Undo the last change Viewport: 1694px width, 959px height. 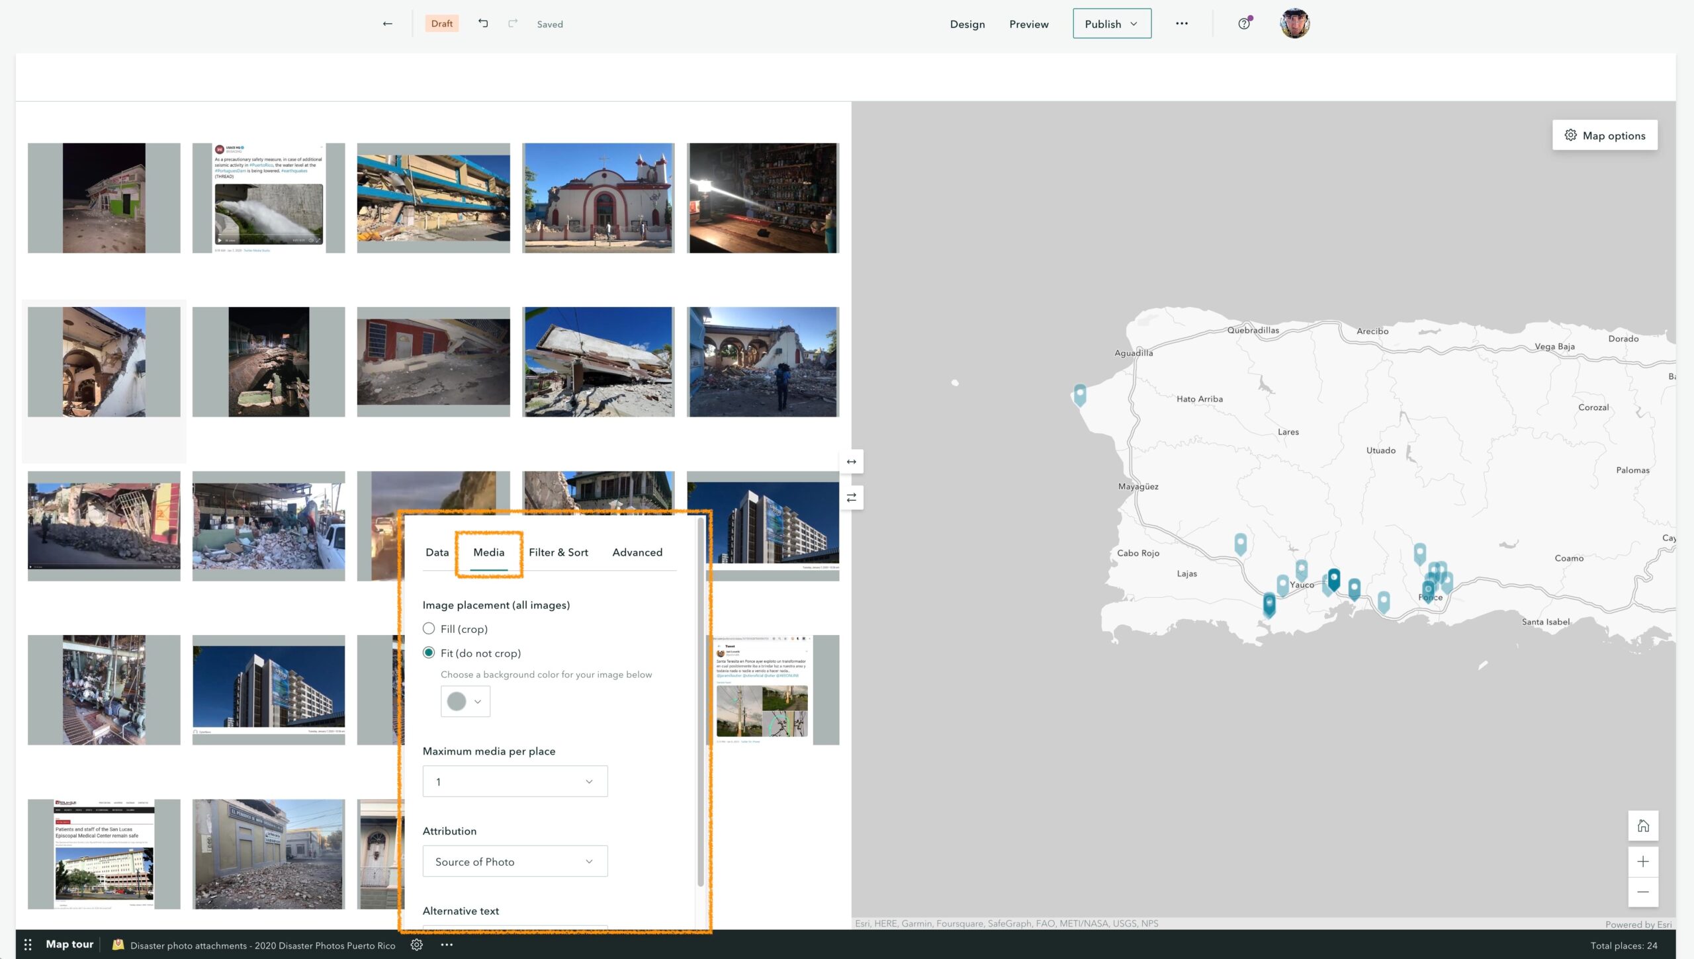[482, 23]
